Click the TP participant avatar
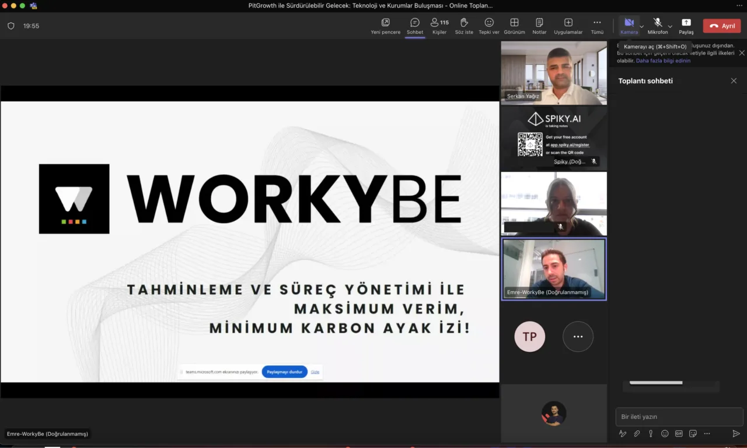This screenshot has width=747, height=448. point(530,336)
